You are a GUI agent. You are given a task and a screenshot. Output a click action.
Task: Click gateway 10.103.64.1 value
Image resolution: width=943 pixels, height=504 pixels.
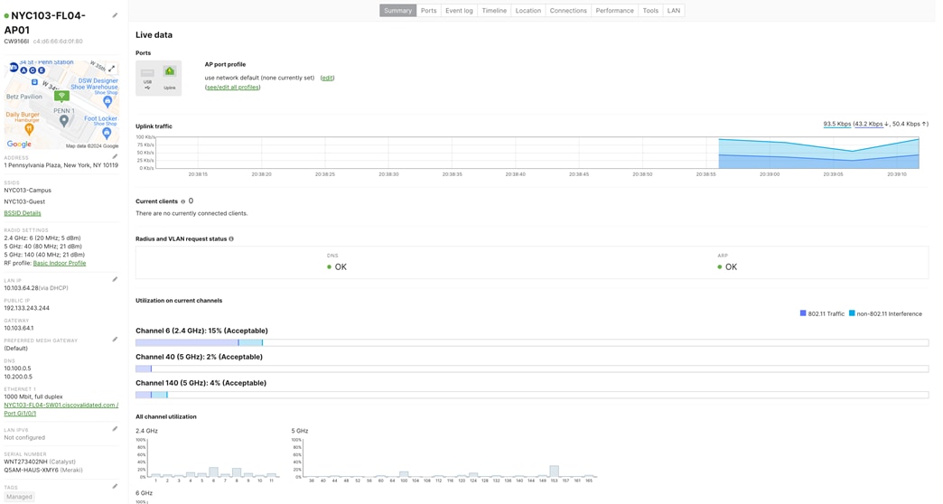coord(19,328)
